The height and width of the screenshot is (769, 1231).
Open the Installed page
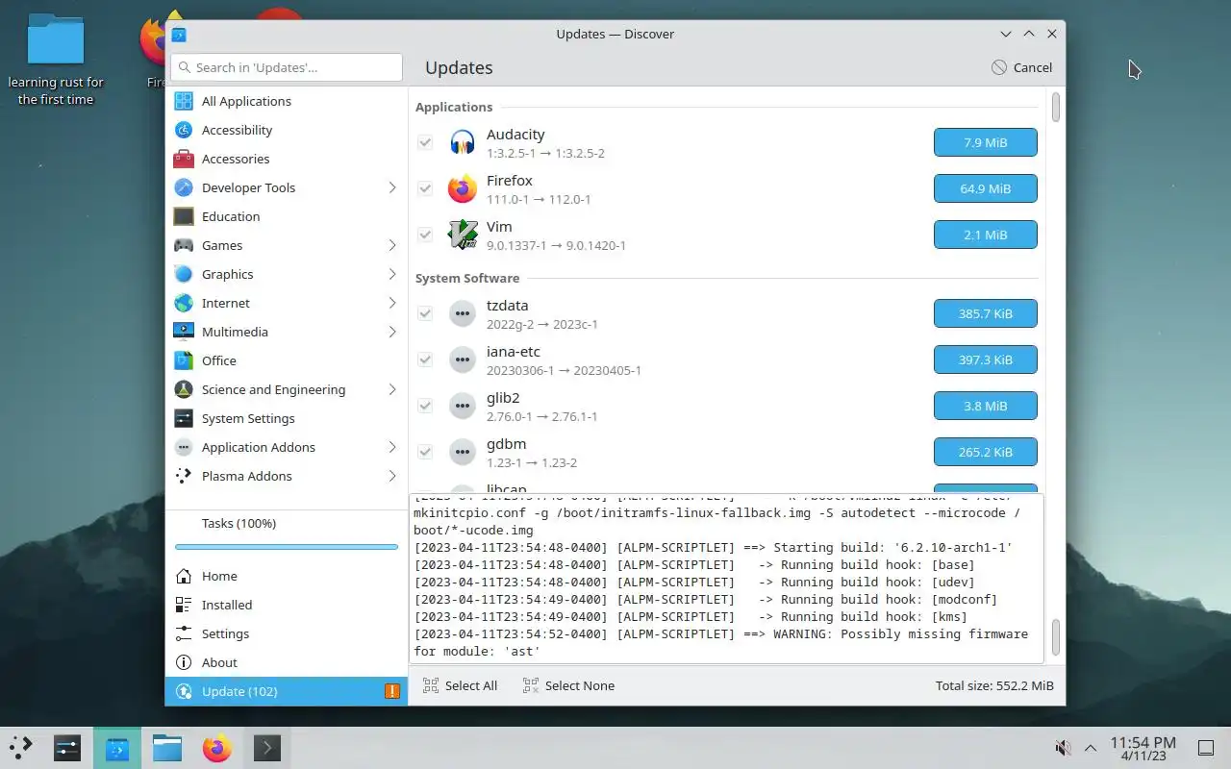(287, 605)
